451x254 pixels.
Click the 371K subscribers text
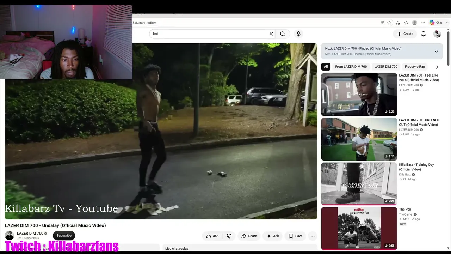click(28, 238)
